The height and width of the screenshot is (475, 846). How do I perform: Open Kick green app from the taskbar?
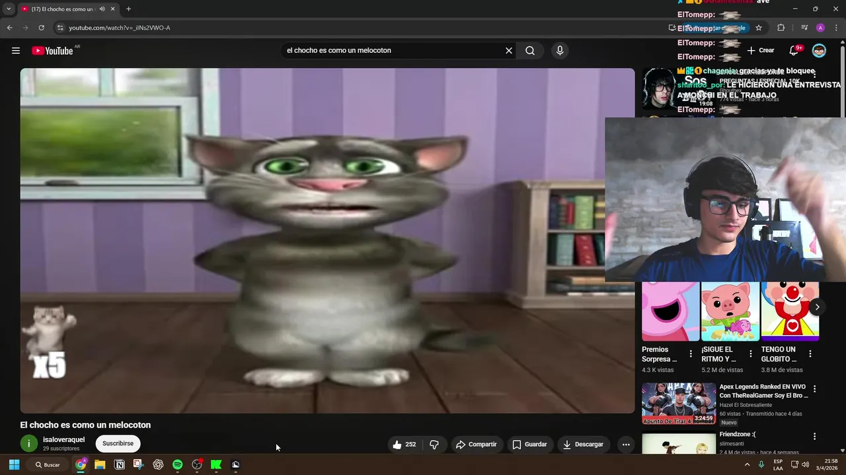pos(216,464)
